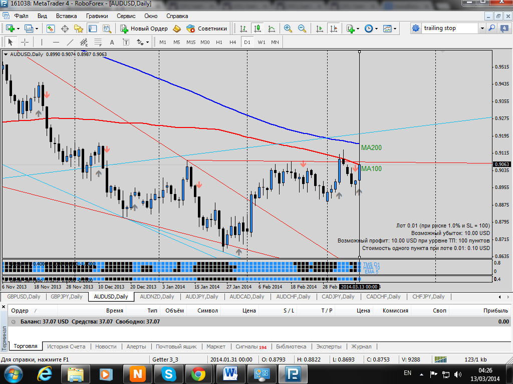Select the text label T tool
Viewport: 513px width, 384px height.
pos(126,42)
